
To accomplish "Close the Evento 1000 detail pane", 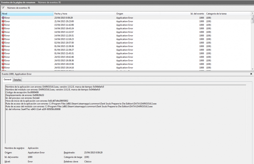I will 251,74.
